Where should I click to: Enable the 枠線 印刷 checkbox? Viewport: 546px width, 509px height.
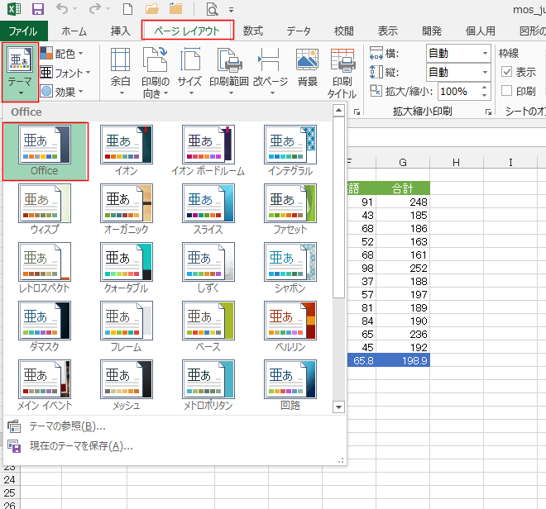[507, 90]
